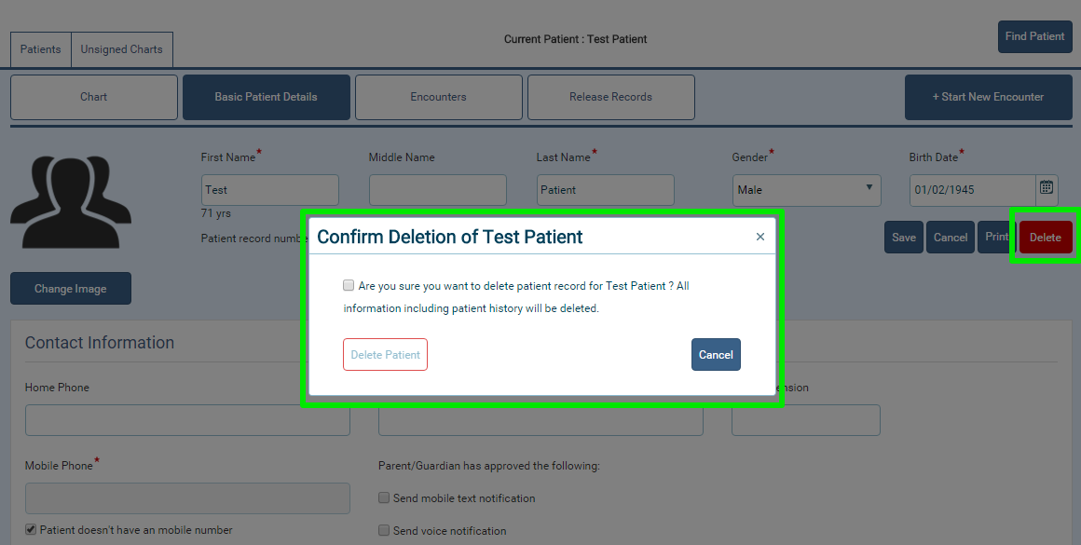Viewport: 1081px width, 545px height.
Task: Open the Release Records section
Action: [610, 97]
